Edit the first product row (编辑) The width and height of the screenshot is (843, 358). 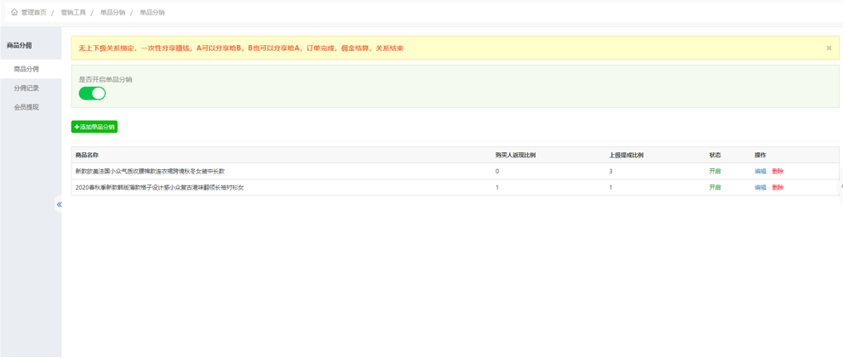pos(760,172)
